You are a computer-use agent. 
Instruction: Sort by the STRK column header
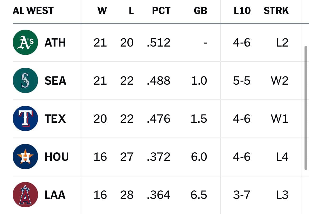(276, 11)
